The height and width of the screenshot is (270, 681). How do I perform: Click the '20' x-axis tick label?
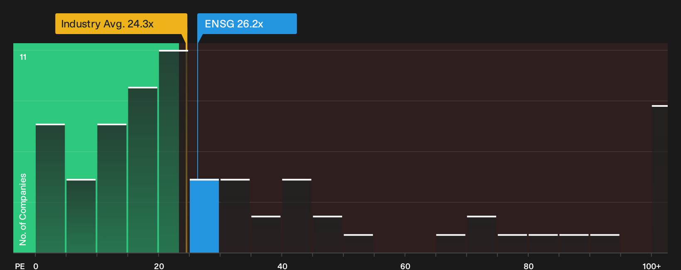(x=159, y=266)
